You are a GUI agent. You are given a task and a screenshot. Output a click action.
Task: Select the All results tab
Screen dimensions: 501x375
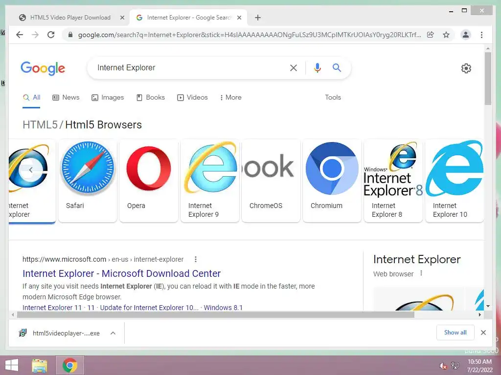click(x=31, y=98)
